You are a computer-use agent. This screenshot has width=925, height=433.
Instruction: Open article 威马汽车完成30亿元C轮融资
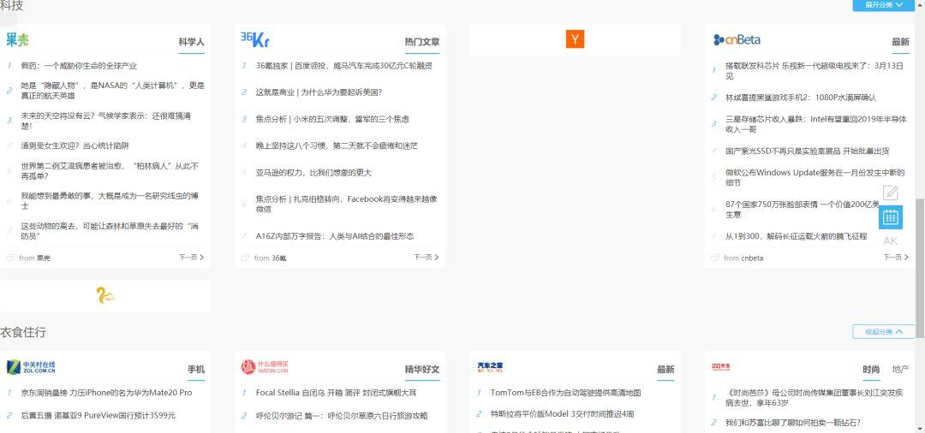pos(344,66)
